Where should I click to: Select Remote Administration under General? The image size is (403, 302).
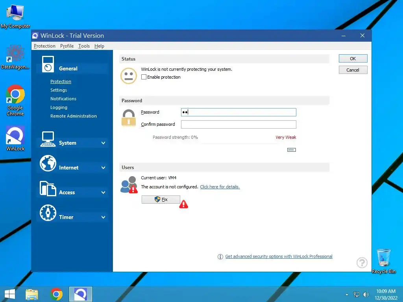point(74,116)
